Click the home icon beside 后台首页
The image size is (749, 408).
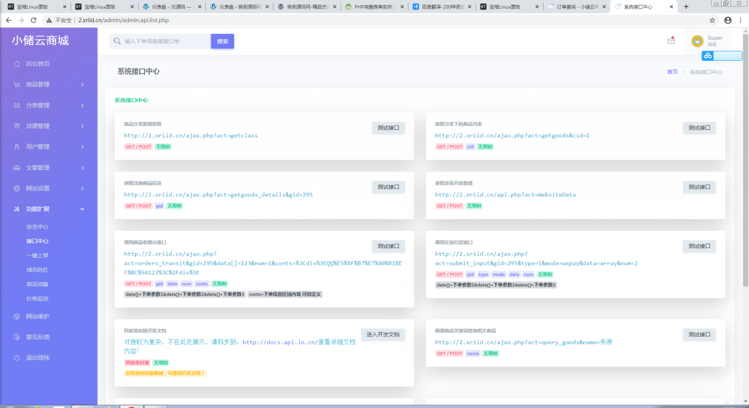16,64
